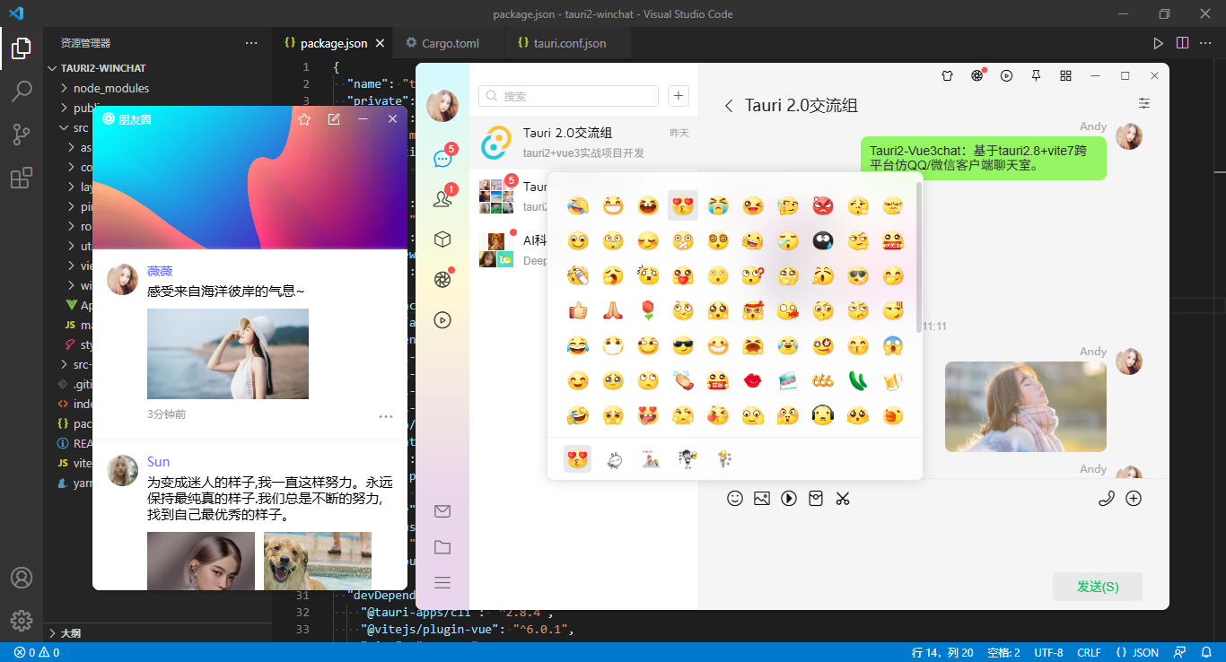
Task: Click the smiley emoji button in chat toolbar
Action: tap(735, 498)
